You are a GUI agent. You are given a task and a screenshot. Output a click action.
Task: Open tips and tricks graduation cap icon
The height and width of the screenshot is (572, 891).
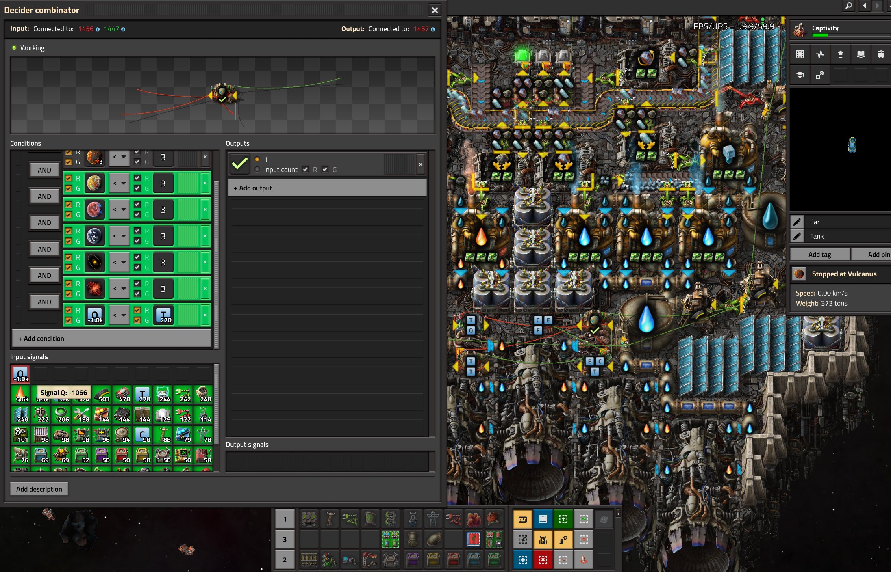[800, 75]
